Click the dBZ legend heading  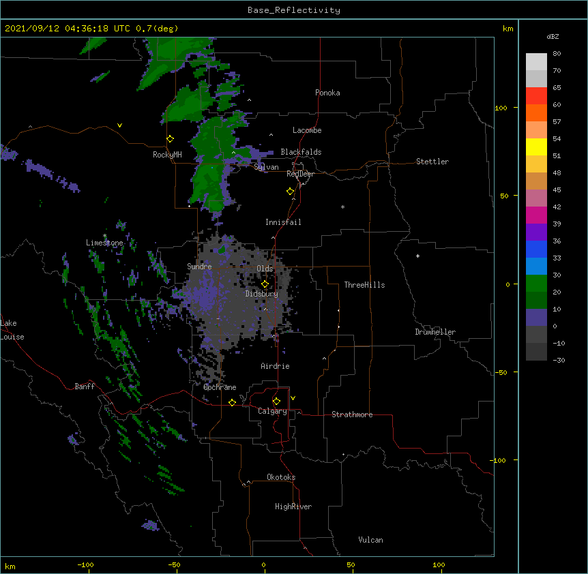coord(553,37)
